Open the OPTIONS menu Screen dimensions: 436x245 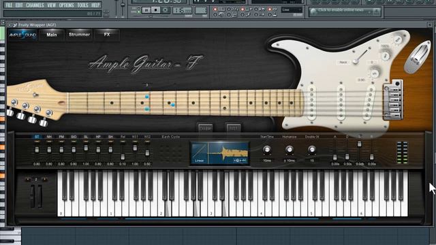[x=67, y=5]
